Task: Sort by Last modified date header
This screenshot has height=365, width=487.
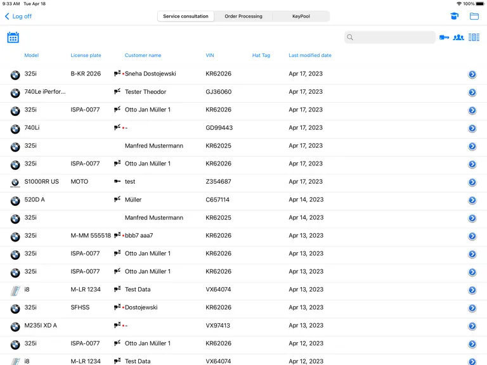Action: coord(310,55)
